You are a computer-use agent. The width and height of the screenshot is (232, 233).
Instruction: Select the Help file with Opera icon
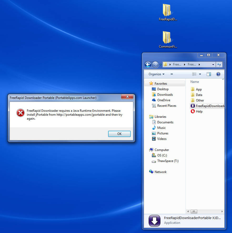coord(196,111)
